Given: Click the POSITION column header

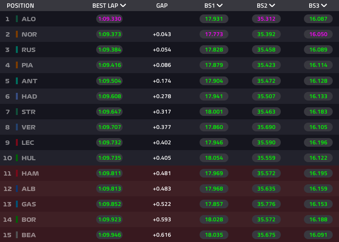Looking at the screenshot, I should point(20,6).
